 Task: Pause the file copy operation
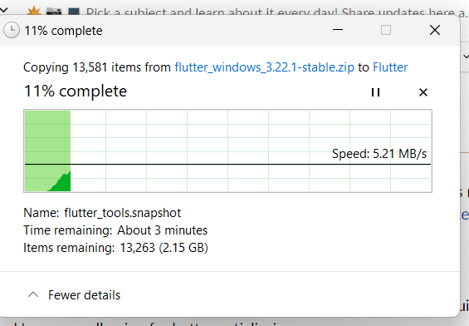375,92
